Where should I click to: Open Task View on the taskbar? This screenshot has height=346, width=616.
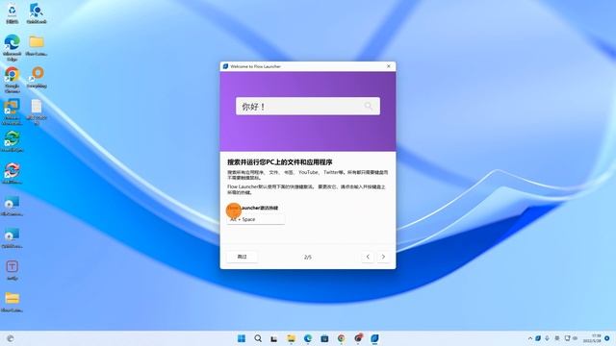pyautogui.click(x=274, y=338)
